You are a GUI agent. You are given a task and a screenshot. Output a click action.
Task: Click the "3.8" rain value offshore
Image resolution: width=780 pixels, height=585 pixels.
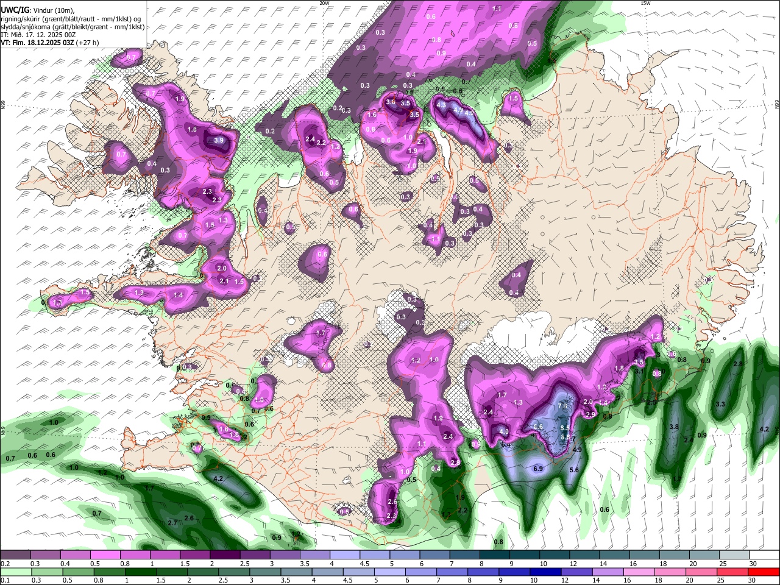click(x=674, y=427)
